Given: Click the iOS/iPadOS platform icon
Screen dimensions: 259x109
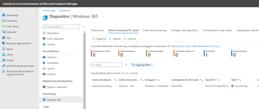Looking at the screenshot, I should [x=44, y=63].
